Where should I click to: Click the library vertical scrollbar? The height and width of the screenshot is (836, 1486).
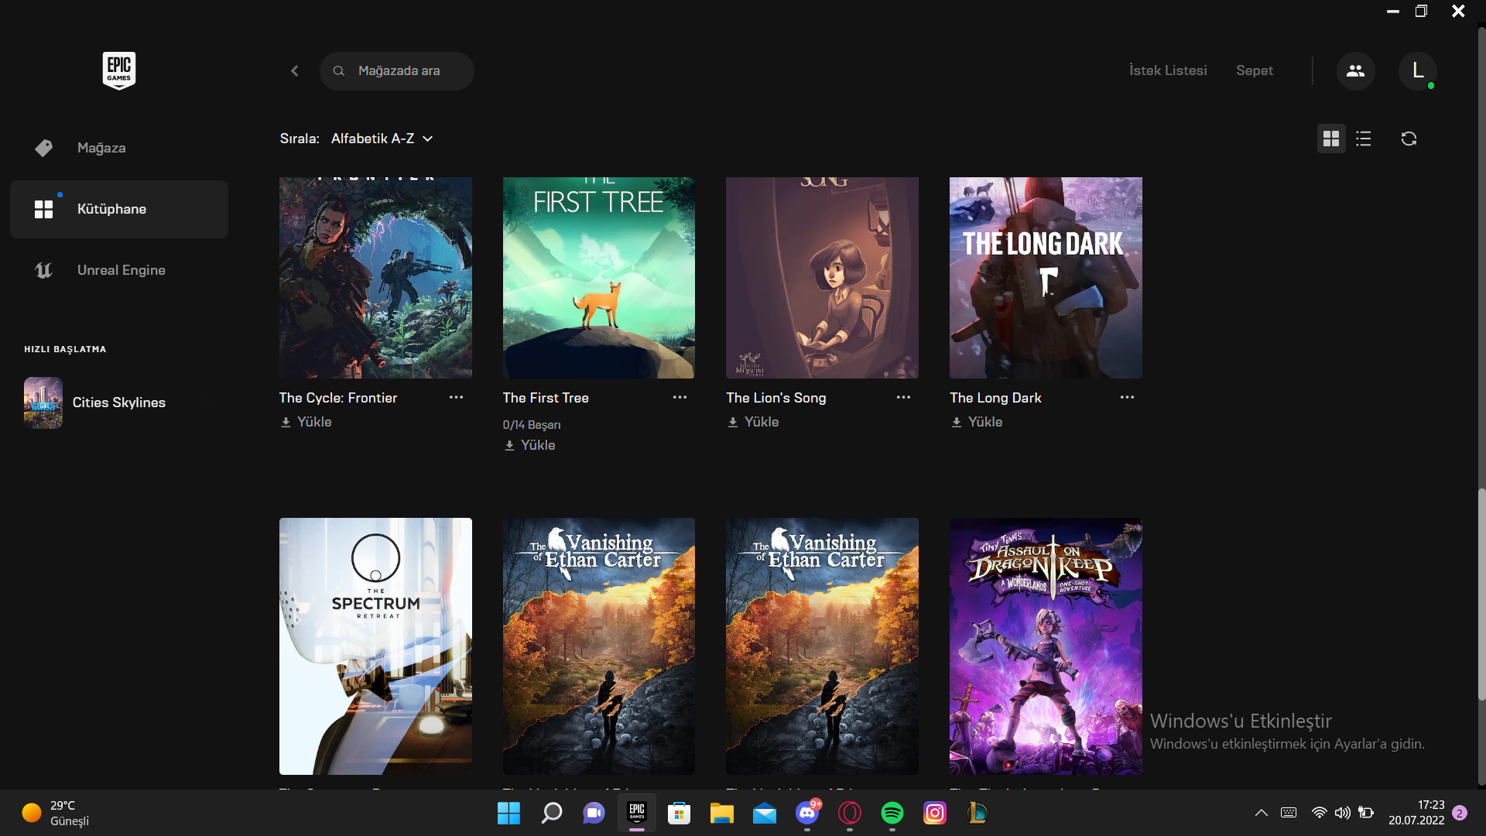[x=1481, y=594]
